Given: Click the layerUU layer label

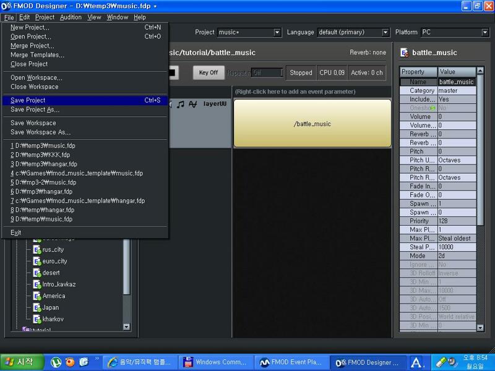Looking at the screenshot, I should click(x=215, y=104).
